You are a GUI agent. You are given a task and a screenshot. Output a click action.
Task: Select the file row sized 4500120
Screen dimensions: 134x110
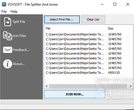point(89,73)
